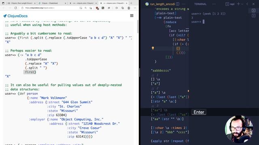Open the ClojureDocs hamburger menu

pos(132,16)
